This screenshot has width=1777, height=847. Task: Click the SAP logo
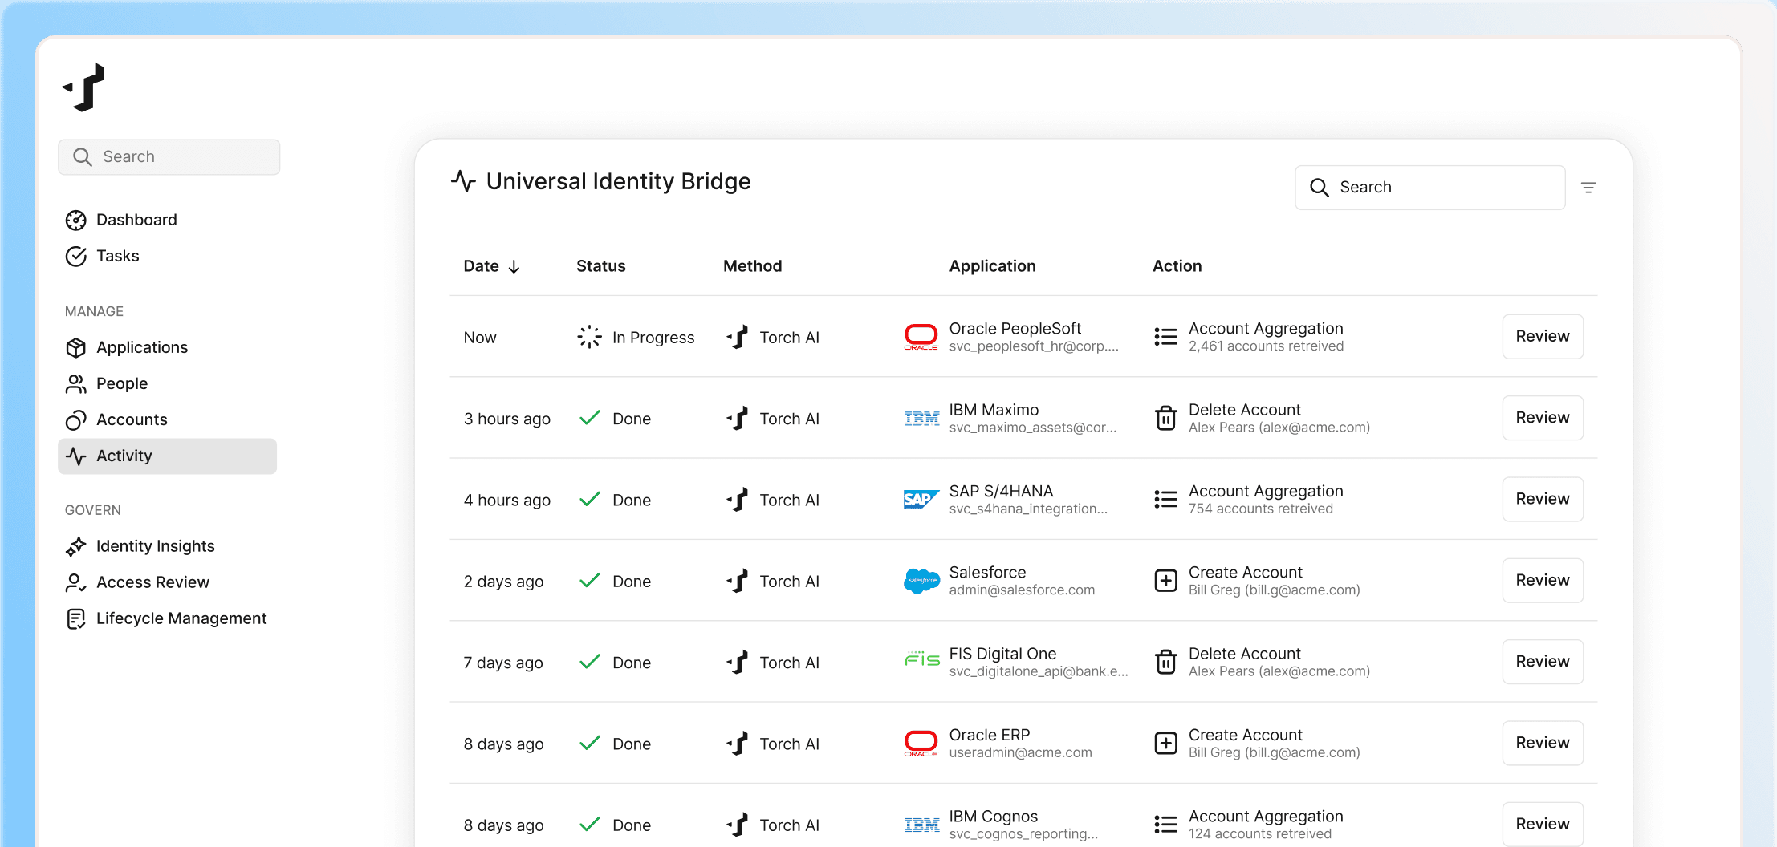click(x=921, y=500)
